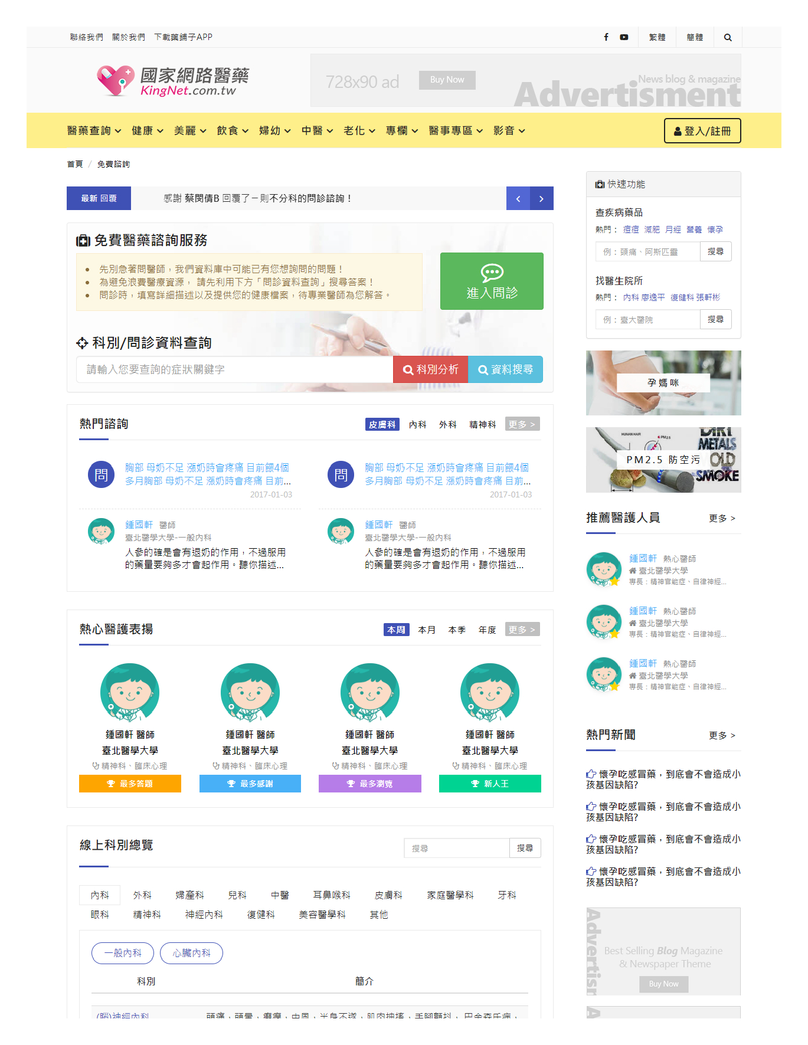The width and height of the screenshot is (808, 1045).
Task: Open the YouTube channel icon
Action: (624, 37)
